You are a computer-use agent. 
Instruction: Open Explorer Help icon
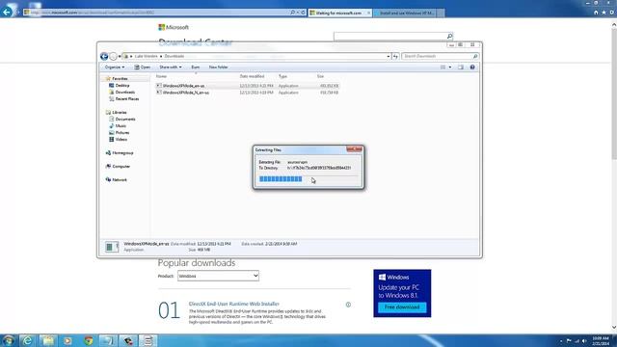coord(472,67)
